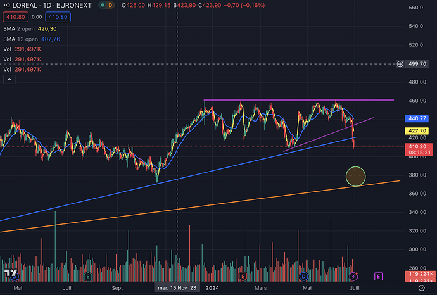Click the 2024 label on time axis
Image resolution: width=437 pixels, height=295 pixels.
[212, 288]
